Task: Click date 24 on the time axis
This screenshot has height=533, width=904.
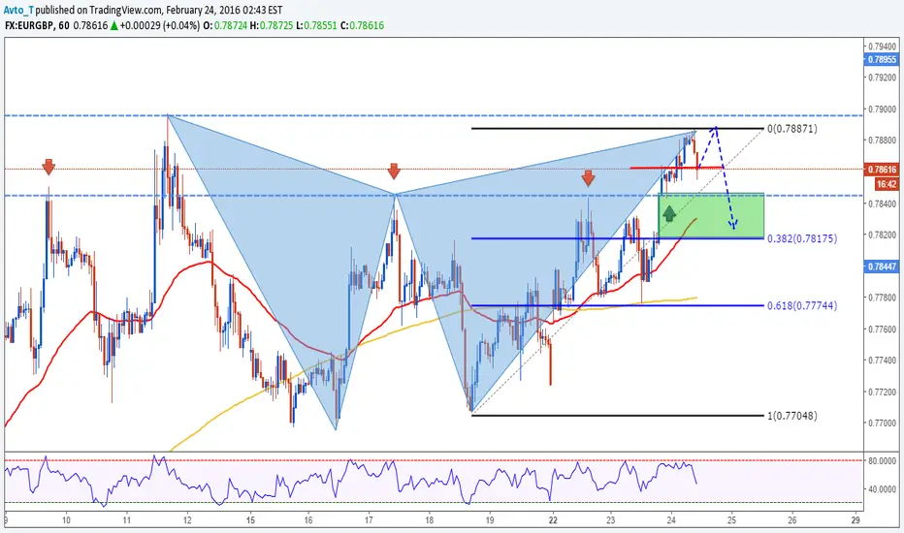Action: [x=671, y=519]
